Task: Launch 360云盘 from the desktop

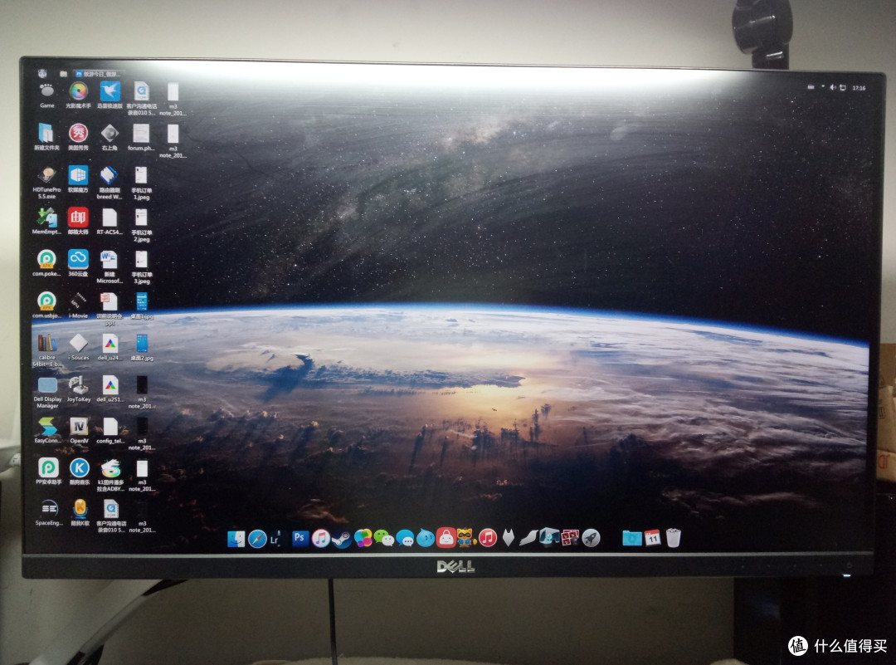Action: 78,263
